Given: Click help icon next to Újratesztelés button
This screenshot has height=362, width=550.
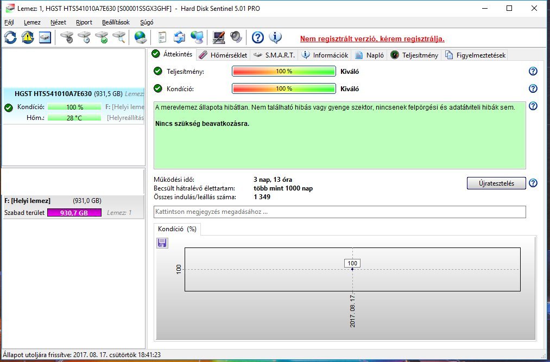Looking at the screenshot, I should [x=533, y=183].
